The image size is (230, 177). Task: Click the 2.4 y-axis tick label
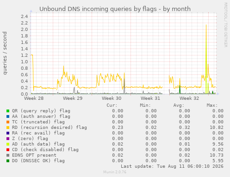[x=25, y=16]
